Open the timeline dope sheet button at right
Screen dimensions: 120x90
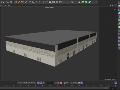[x=116, y=83]
